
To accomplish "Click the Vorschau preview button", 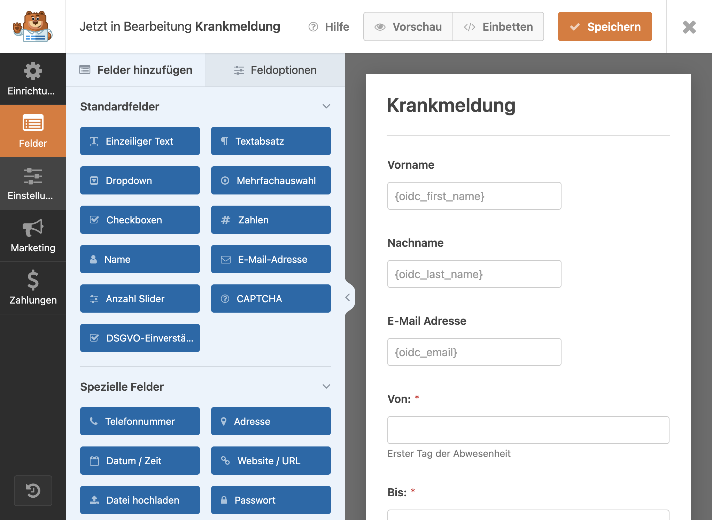I will 408,27.
